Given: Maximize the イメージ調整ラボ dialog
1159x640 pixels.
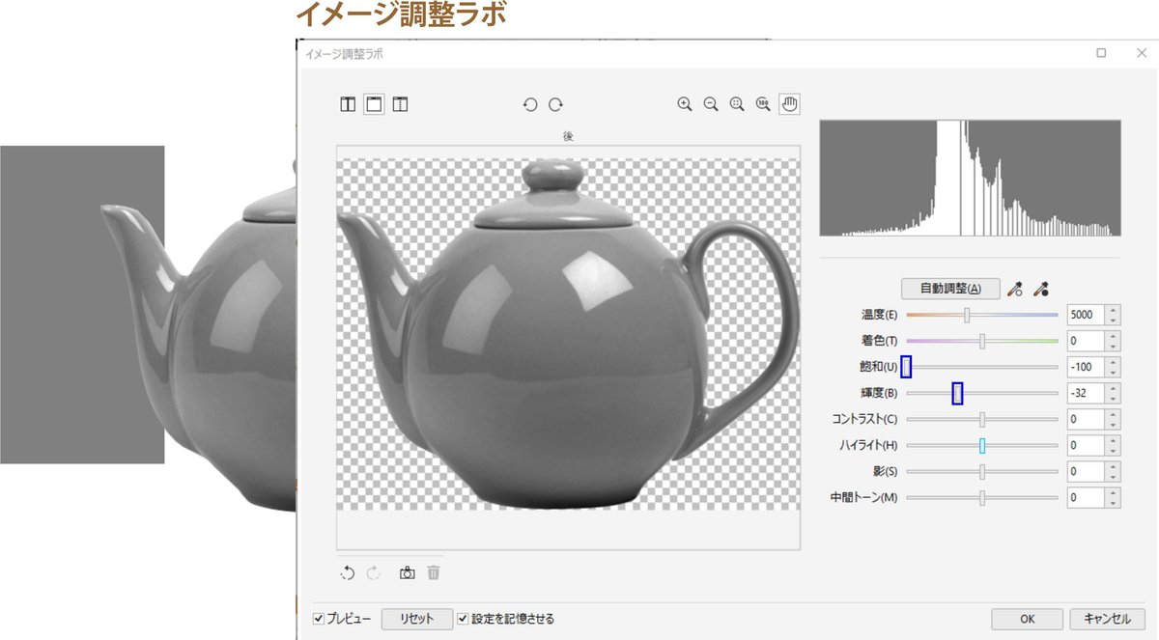Looking at the screenshot, I should point(1101,53).
